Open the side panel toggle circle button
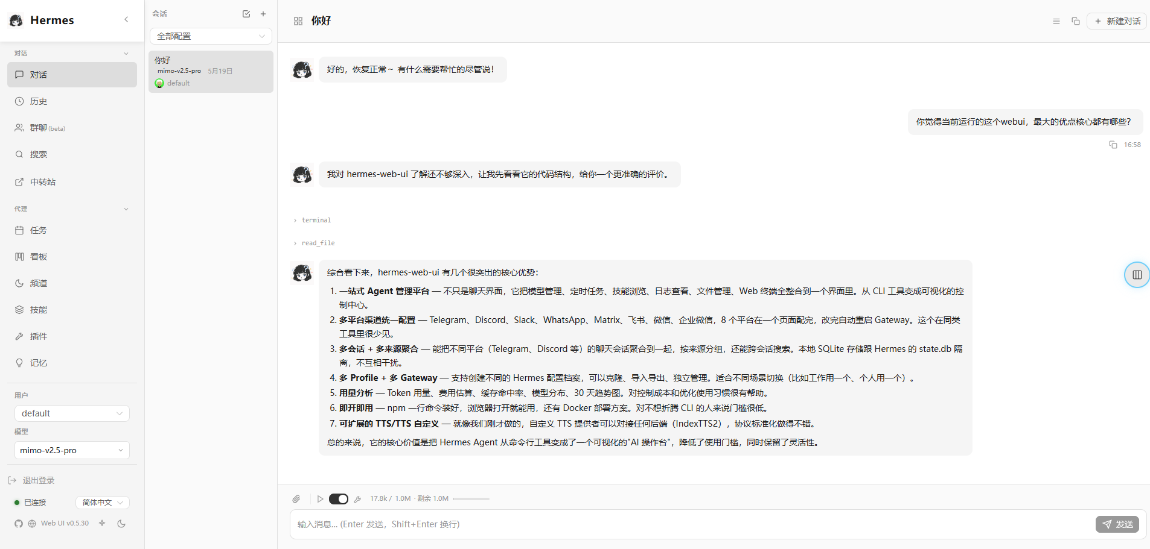 [x=1137, y=275]
